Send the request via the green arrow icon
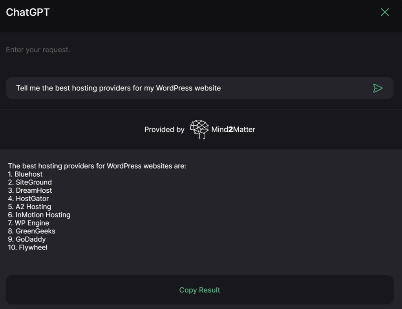This screenshot has width=402, height=309. (x=378, y=88)
